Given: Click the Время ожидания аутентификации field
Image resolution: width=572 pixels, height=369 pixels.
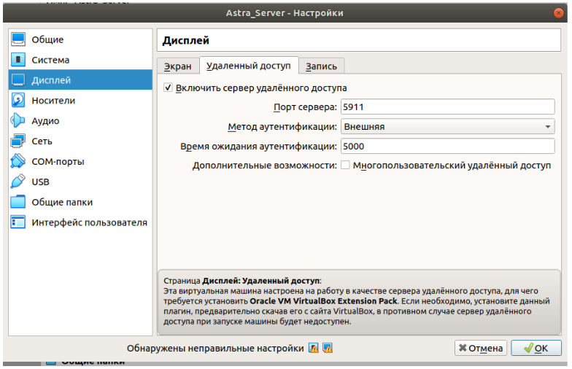Looking at the screenshot, I should tap(447, 146).
